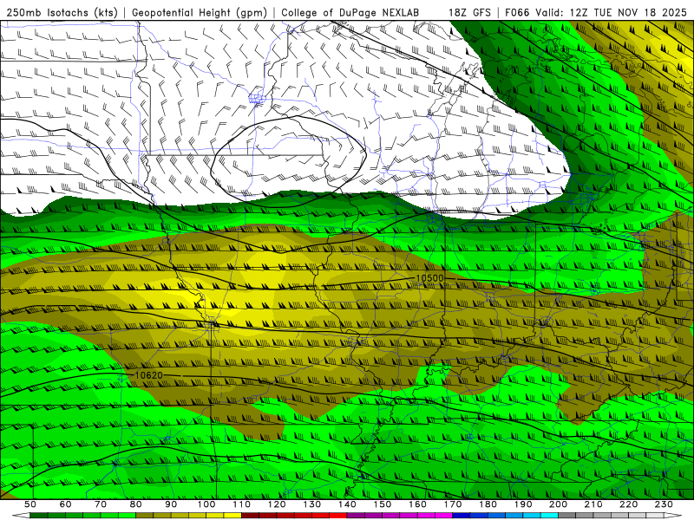Click the right arrow end of color bar

pyautogui.click(x=673, y=516)
